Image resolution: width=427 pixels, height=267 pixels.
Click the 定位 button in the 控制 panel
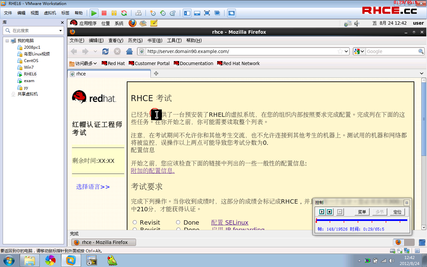pyautogui.click(x=397, y=212)
